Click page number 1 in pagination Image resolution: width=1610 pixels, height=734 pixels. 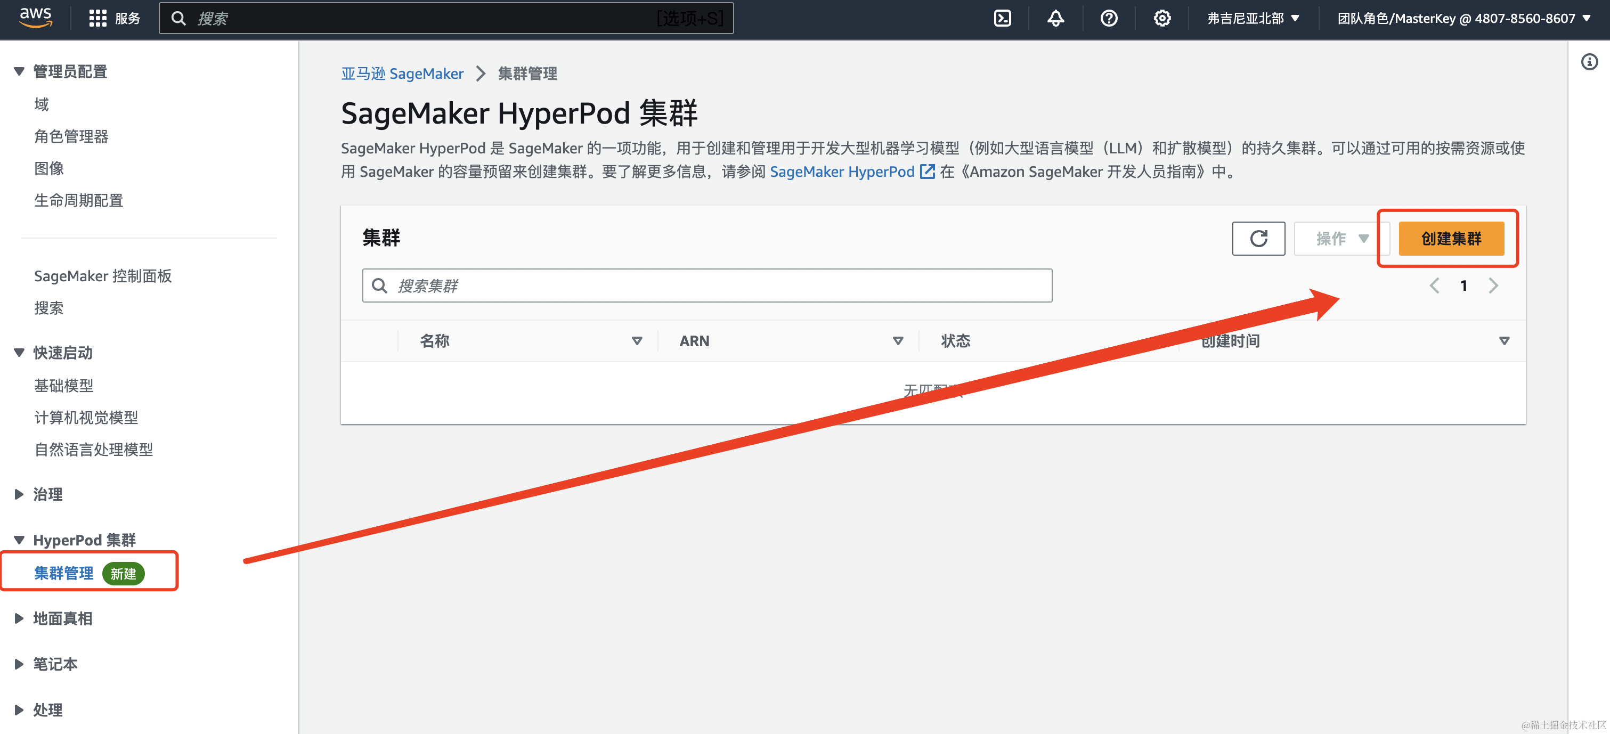[x=1463, y=286]
